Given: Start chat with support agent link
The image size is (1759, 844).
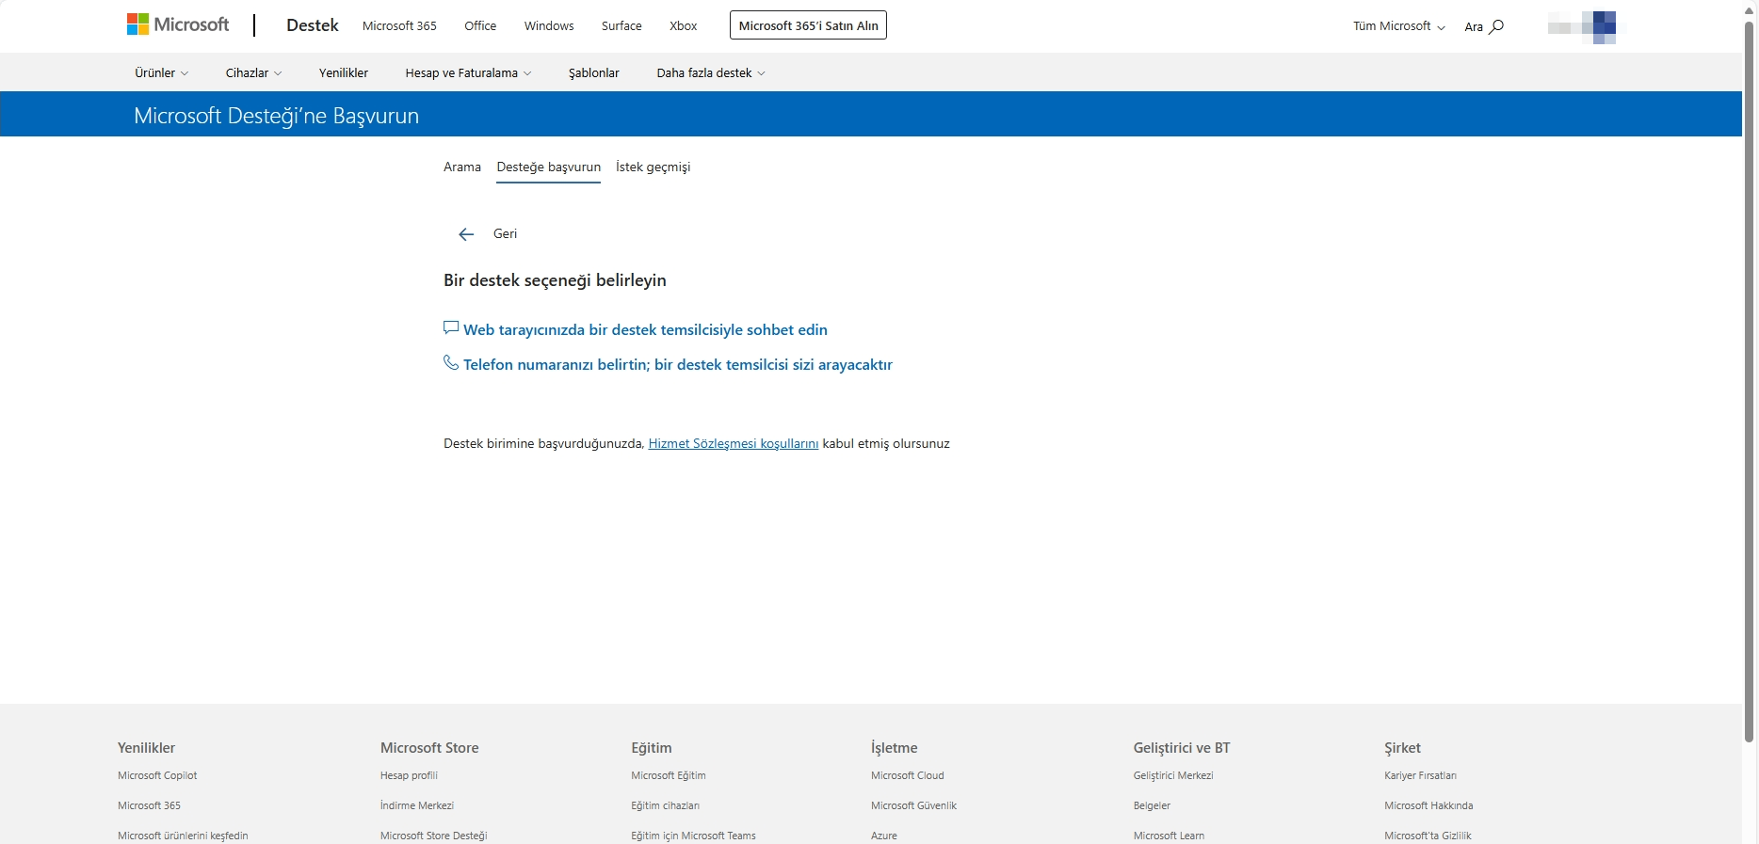Looking at the screenshot, I should click(x=645, y=329).
